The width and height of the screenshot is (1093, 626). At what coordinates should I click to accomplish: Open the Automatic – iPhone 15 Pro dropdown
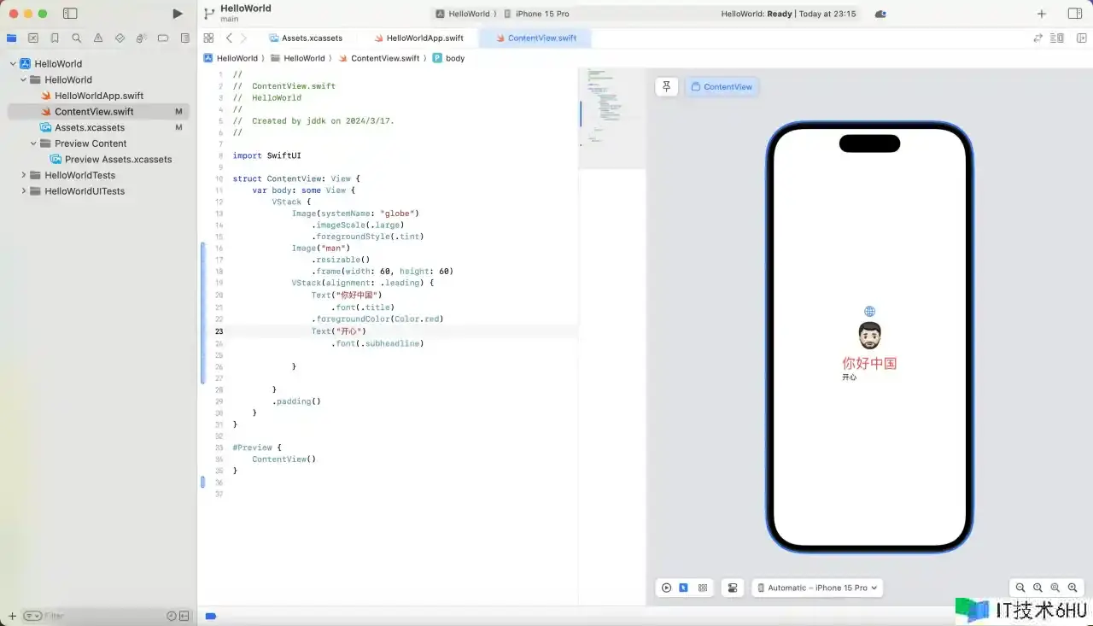(817, 588)
